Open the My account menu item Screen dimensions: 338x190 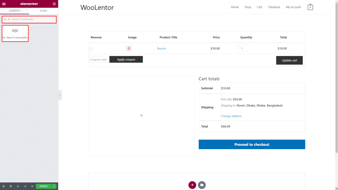[x=293, y=7]
